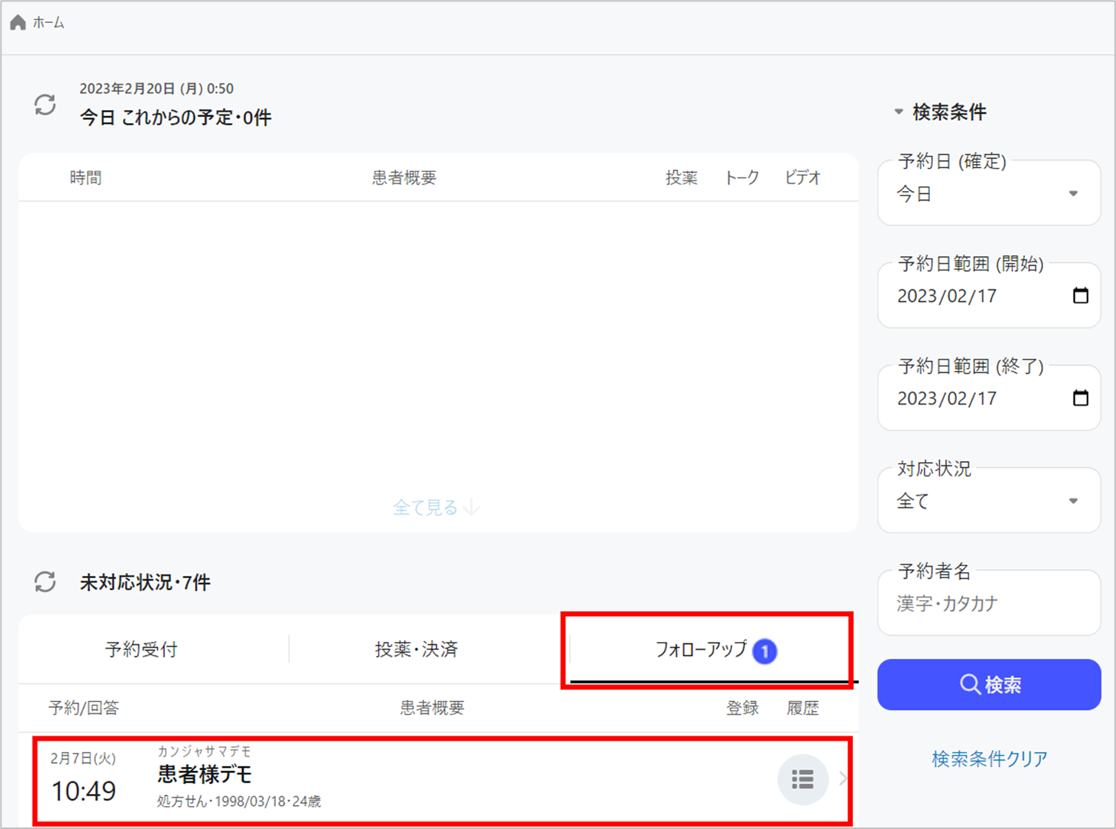This screenshot has height=829, width=1116.
Task: Switch to the 投薬・決済 tab
Action: (416, 649)
